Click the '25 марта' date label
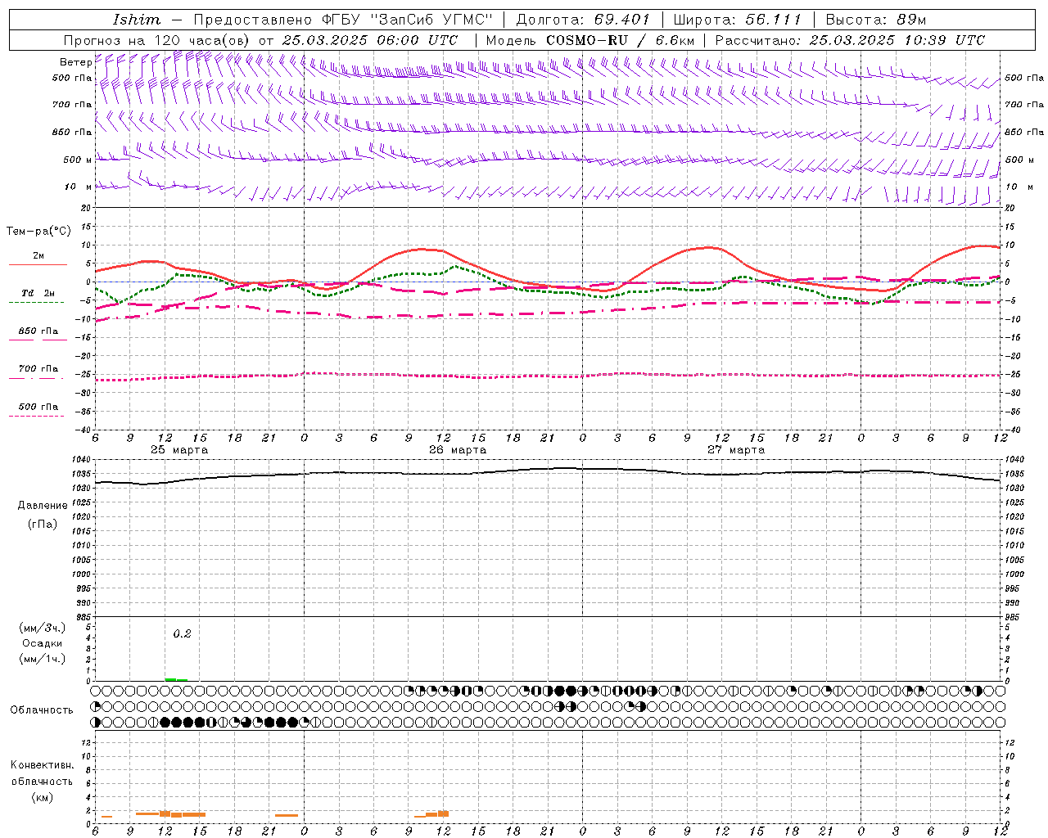 tap(179, 450)
